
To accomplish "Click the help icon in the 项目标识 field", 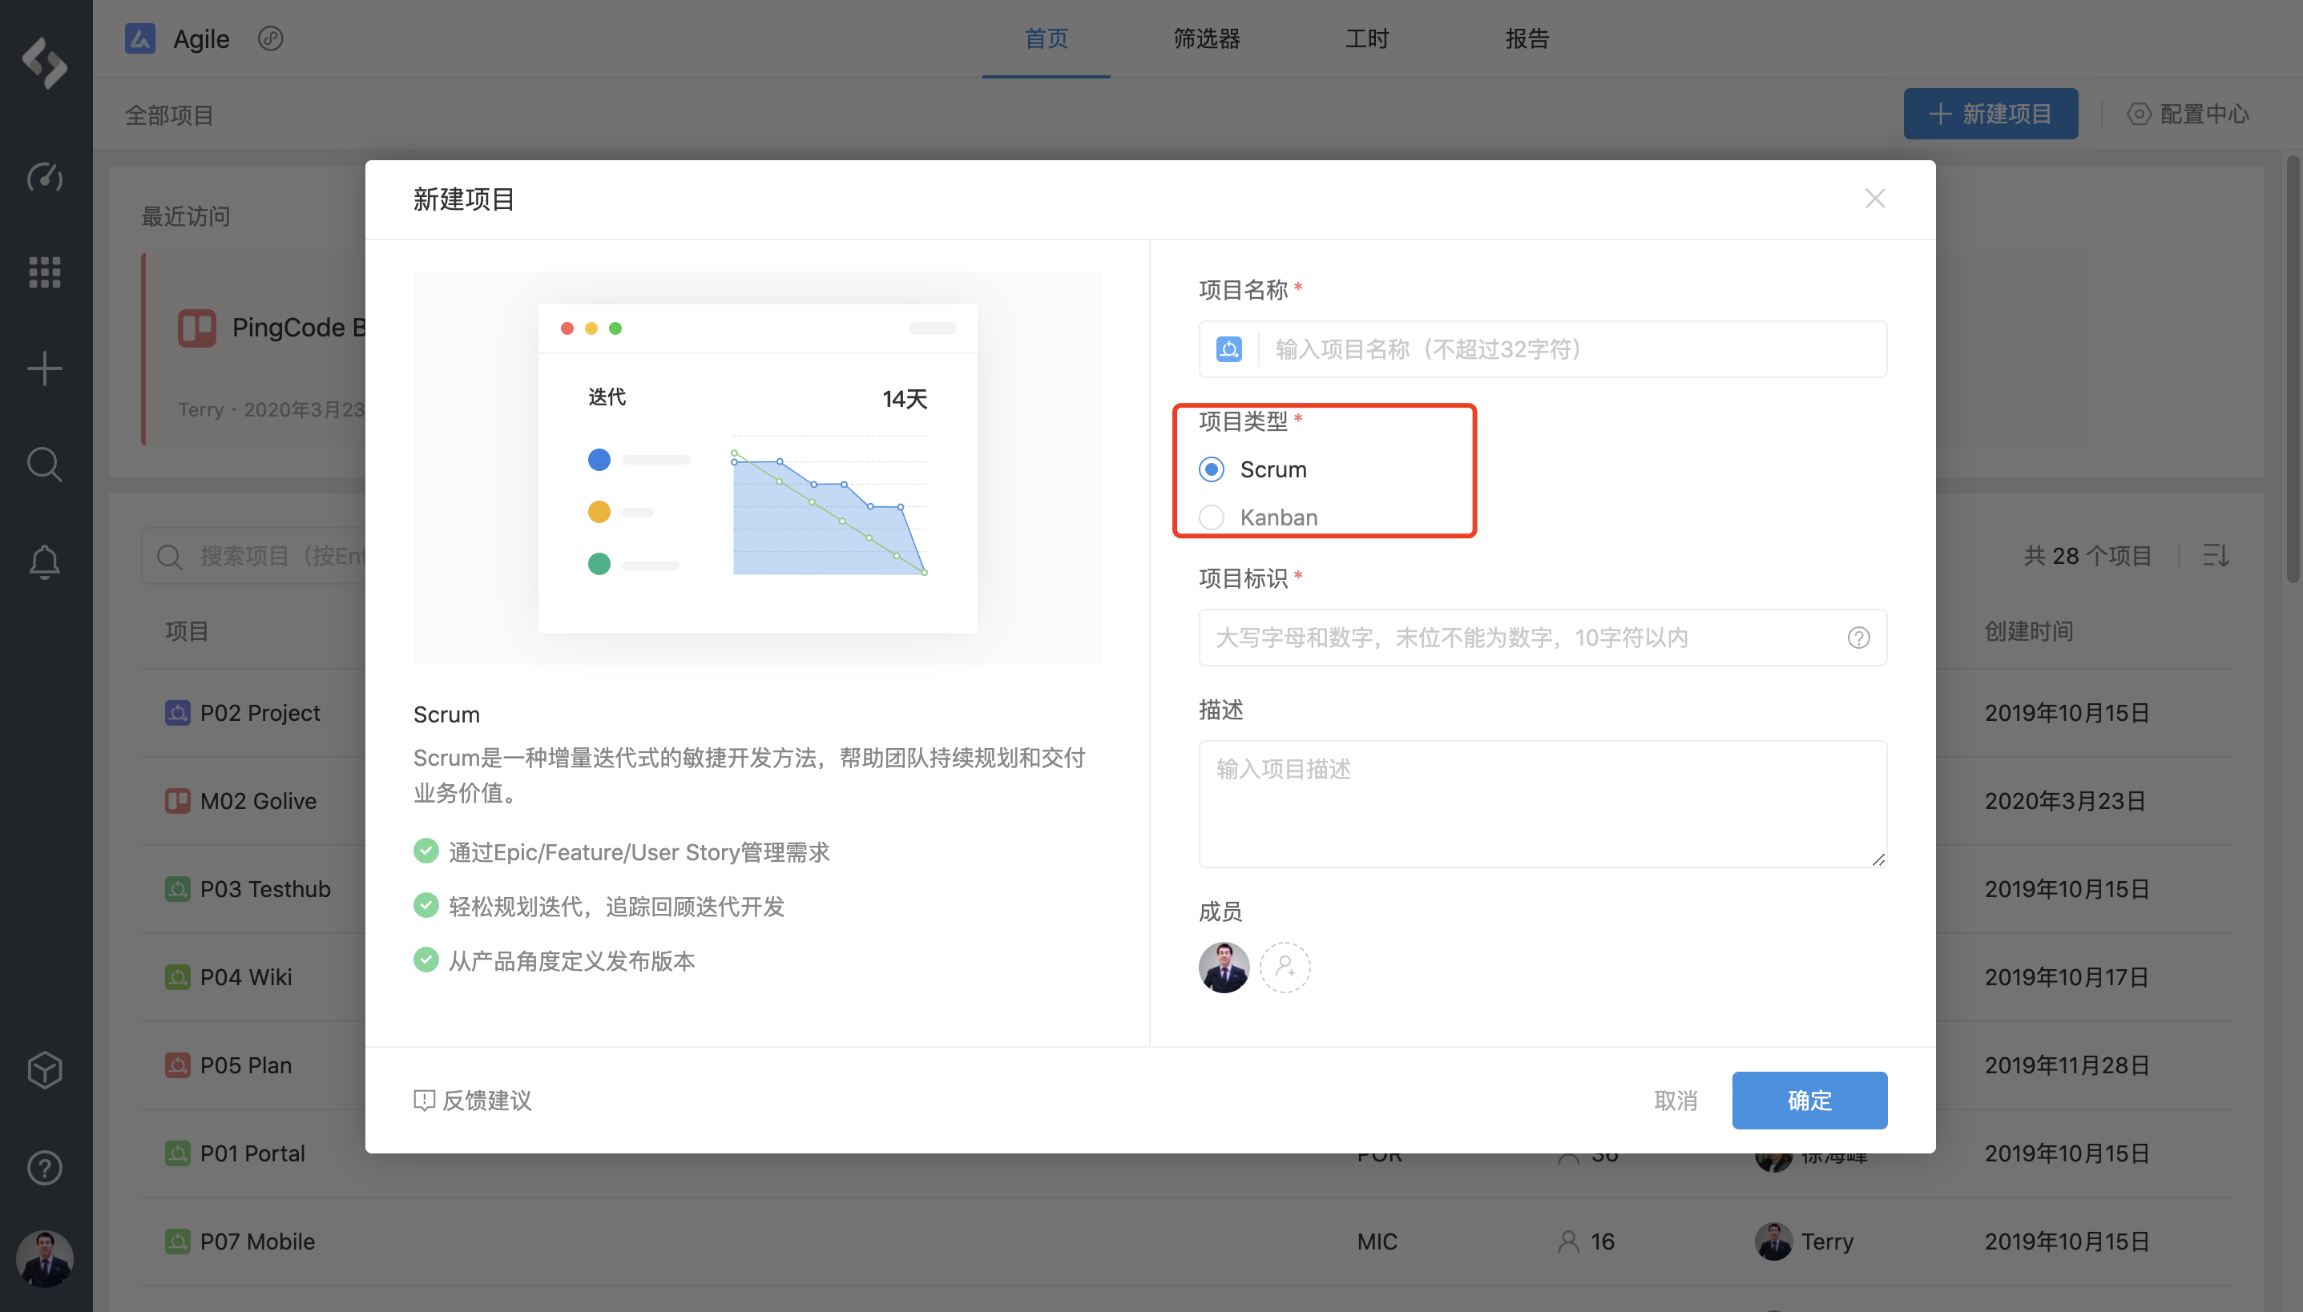I will (x=1857, y=638).
